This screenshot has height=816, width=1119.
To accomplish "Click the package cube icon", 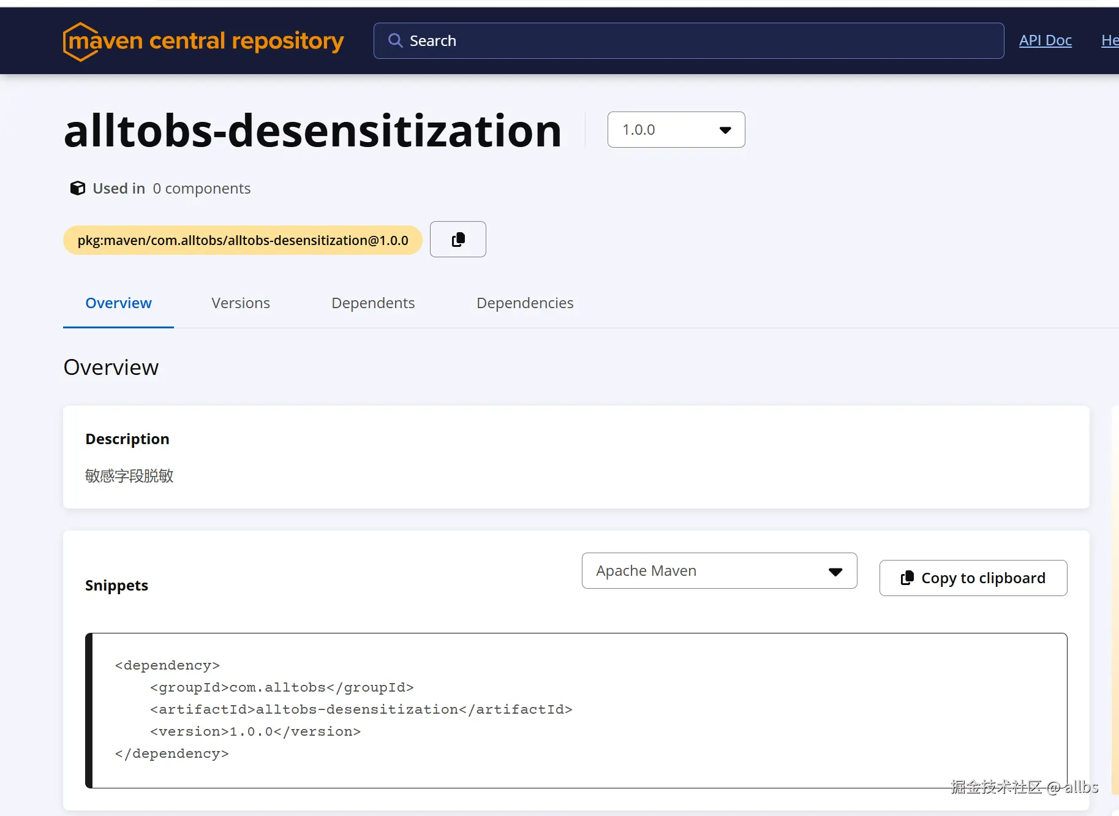I will [x=78, y=188].
